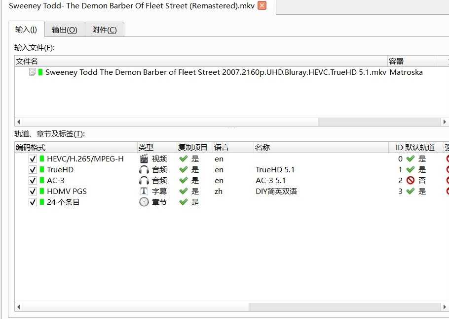Click the headphones icon on the AC-3 row
Image resolution: width=449 pixels, height=319 pixels.
click(x=144, y=181)
